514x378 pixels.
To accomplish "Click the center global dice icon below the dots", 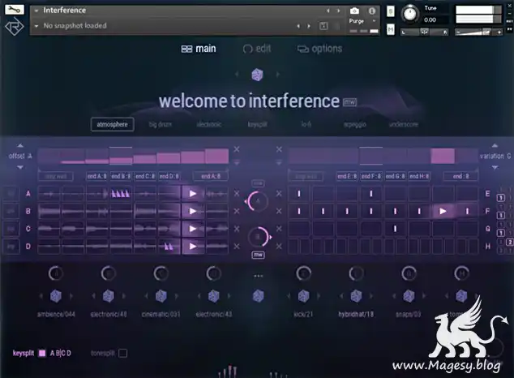I will pyautogui.click(x=259, y=296).
